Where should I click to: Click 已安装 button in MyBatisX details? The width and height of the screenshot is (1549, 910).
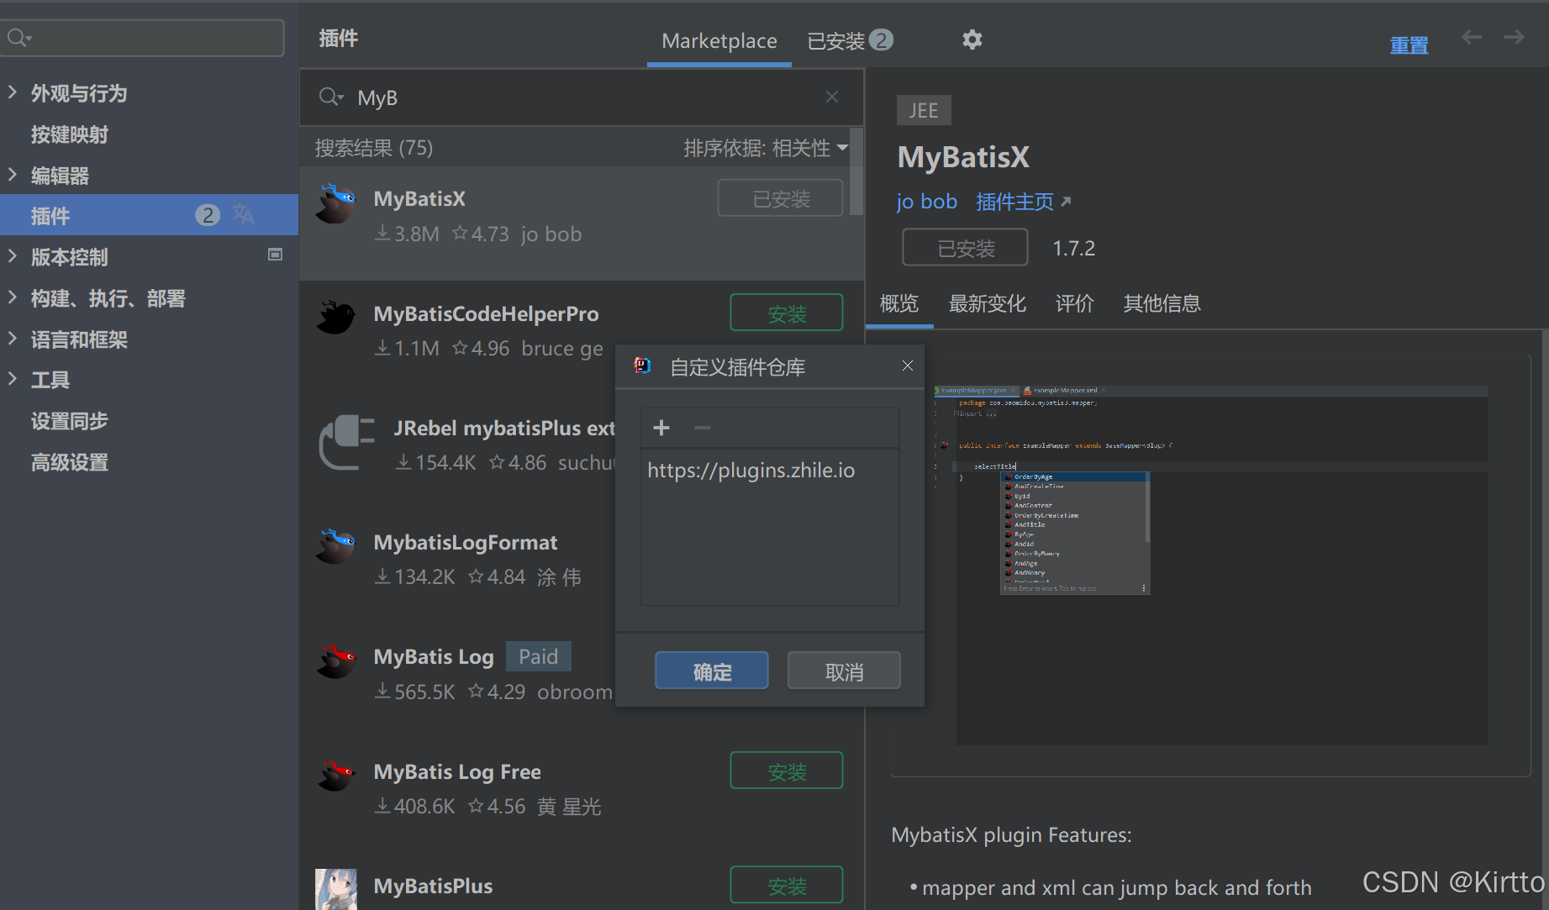pyautogui.click(x=965, y=248)
